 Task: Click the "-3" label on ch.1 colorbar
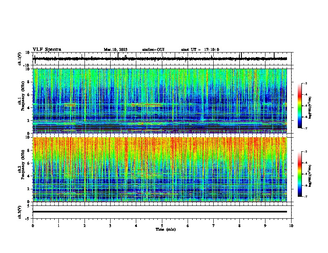(x=306, y=83)
